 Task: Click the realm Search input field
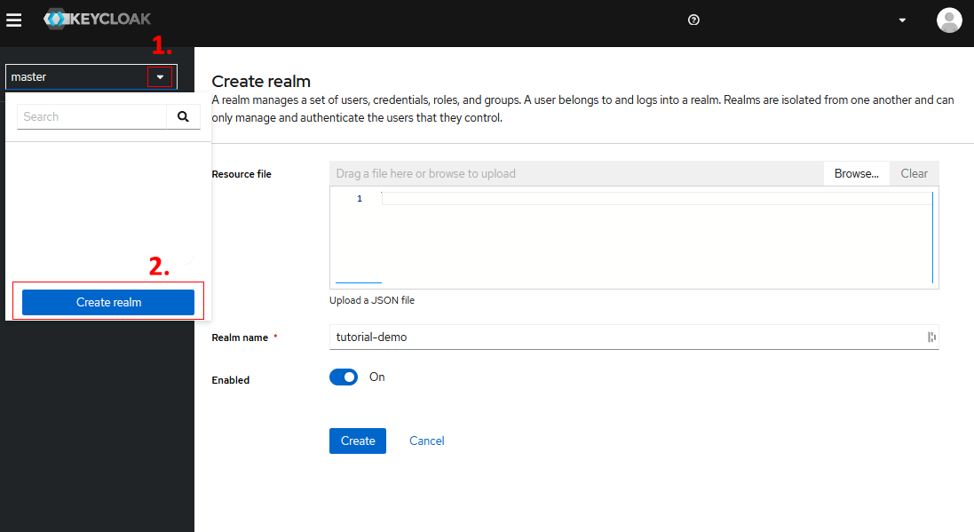92,117
